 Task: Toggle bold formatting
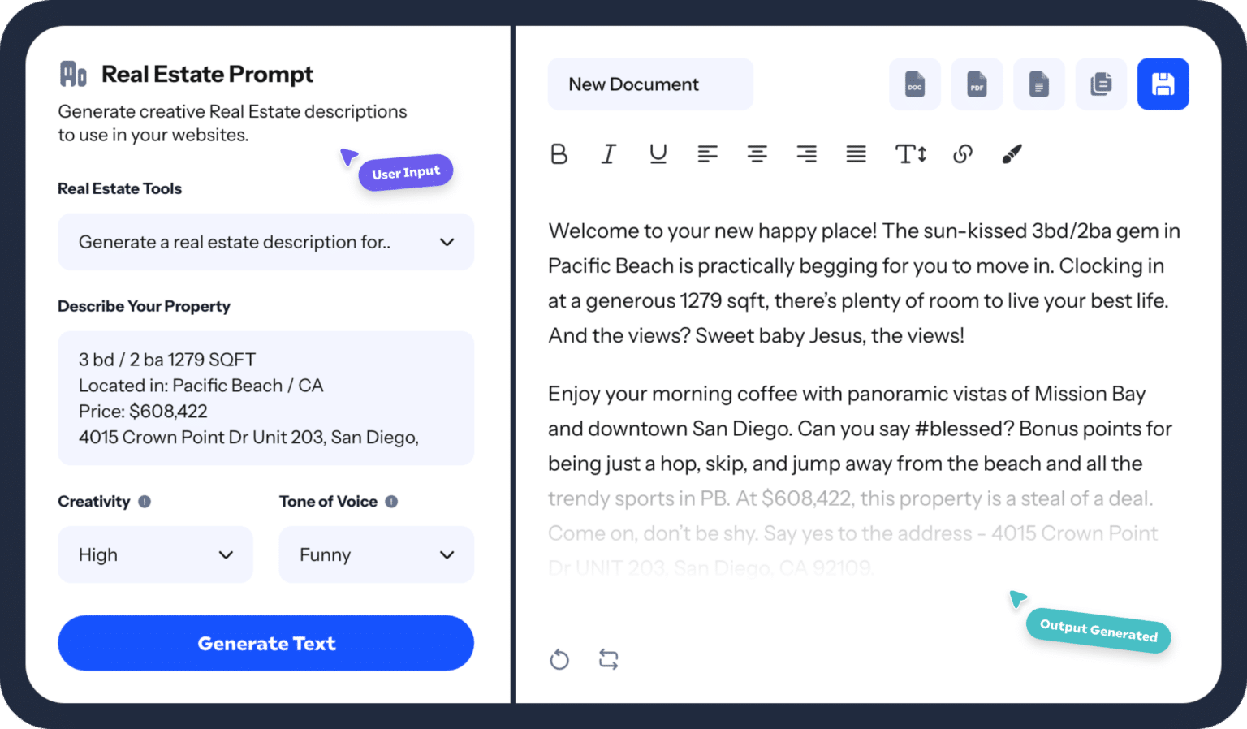[x=559, y=153]
